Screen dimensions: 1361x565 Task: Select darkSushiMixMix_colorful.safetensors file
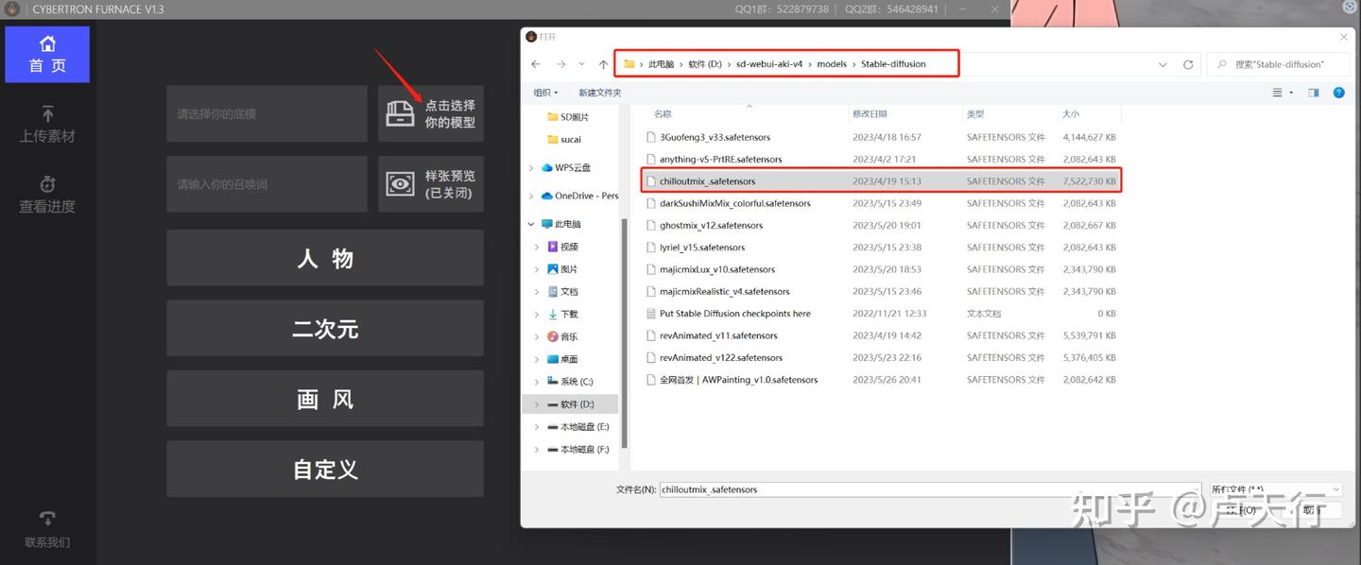(x=881, y=203)
